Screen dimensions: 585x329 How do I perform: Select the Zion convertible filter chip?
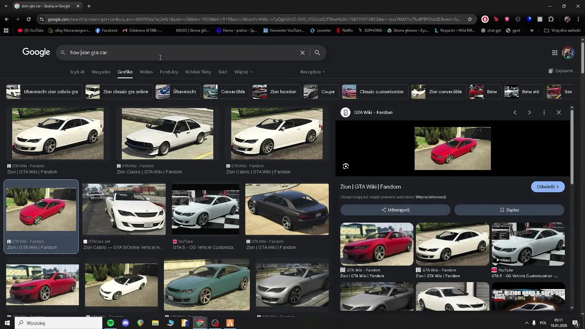coord(439,92)
